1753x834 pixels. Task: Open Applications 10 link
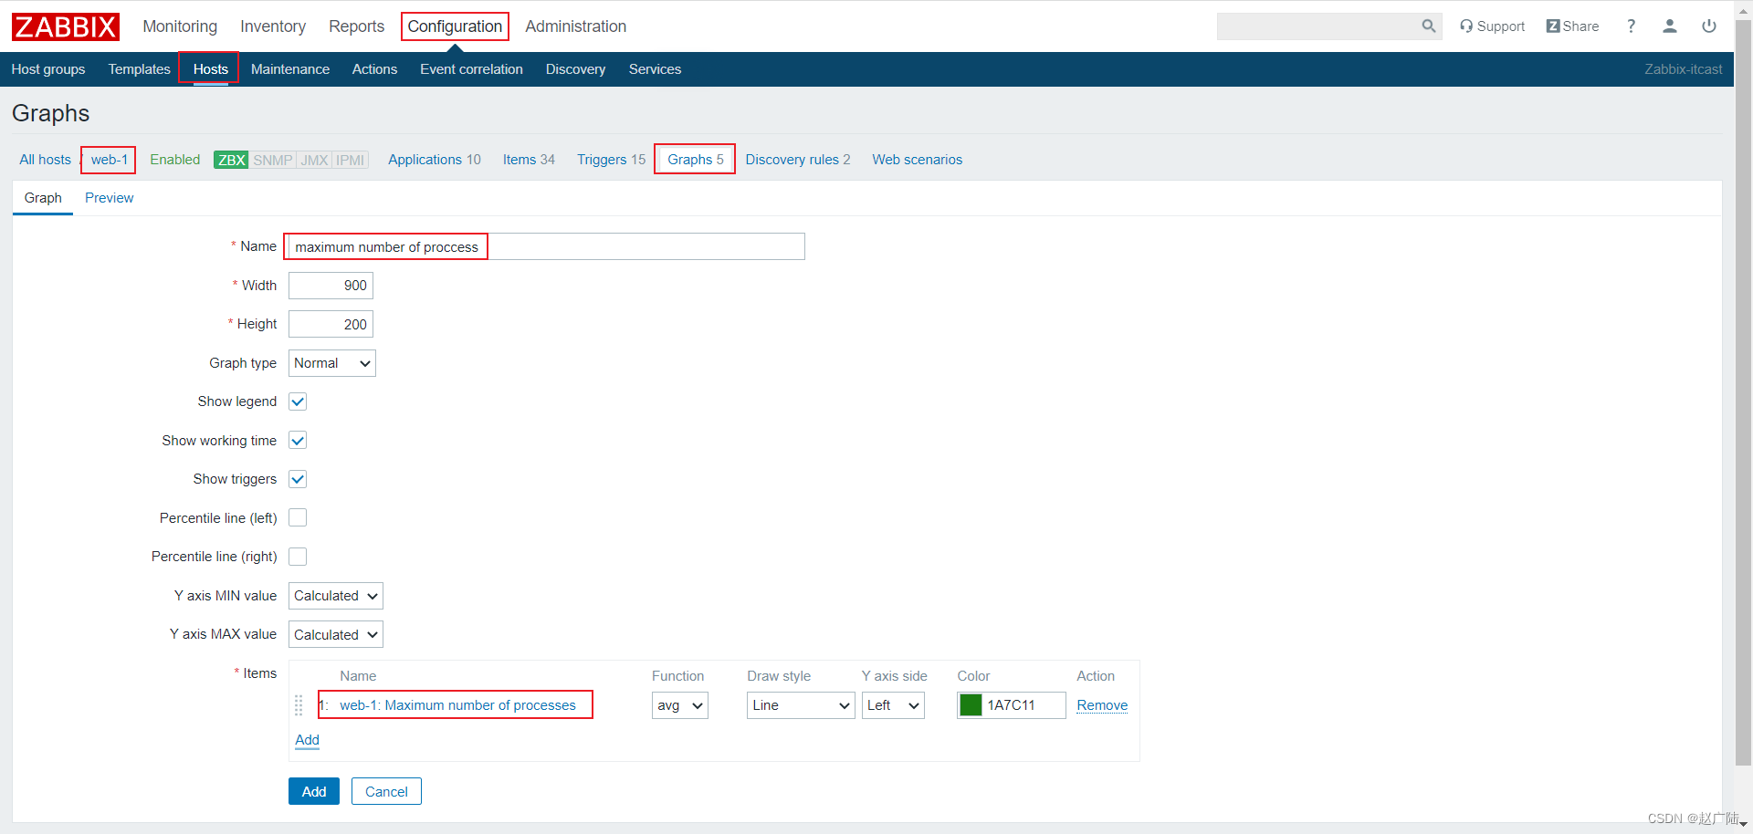434,160
